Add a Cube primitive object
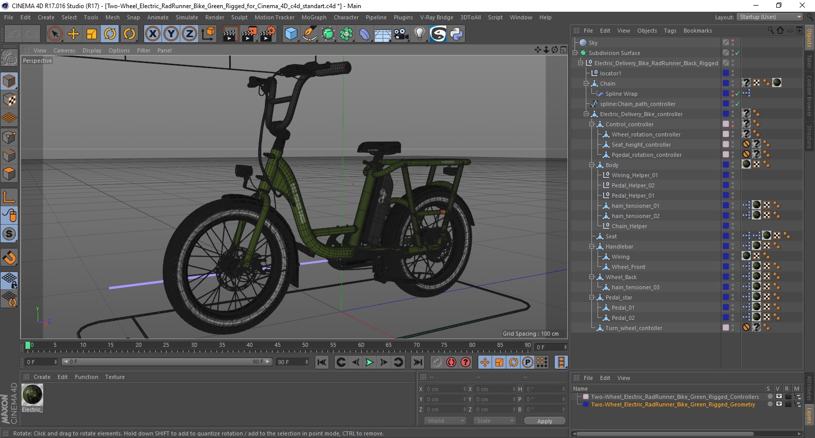Screen dimensions: 815x438 (x=291, y=34)
